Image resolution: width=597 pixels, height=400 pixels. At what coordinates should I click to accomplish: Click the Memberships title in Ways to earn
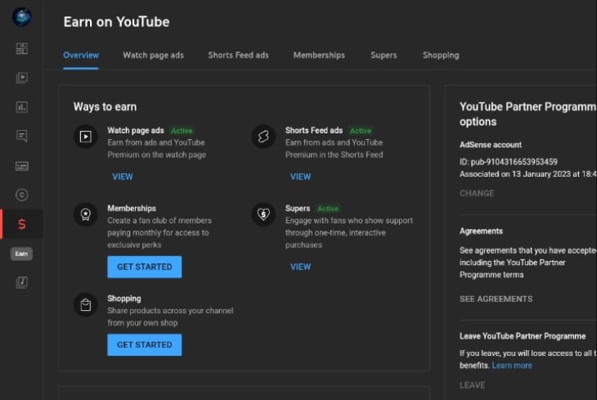click(132, 209)
